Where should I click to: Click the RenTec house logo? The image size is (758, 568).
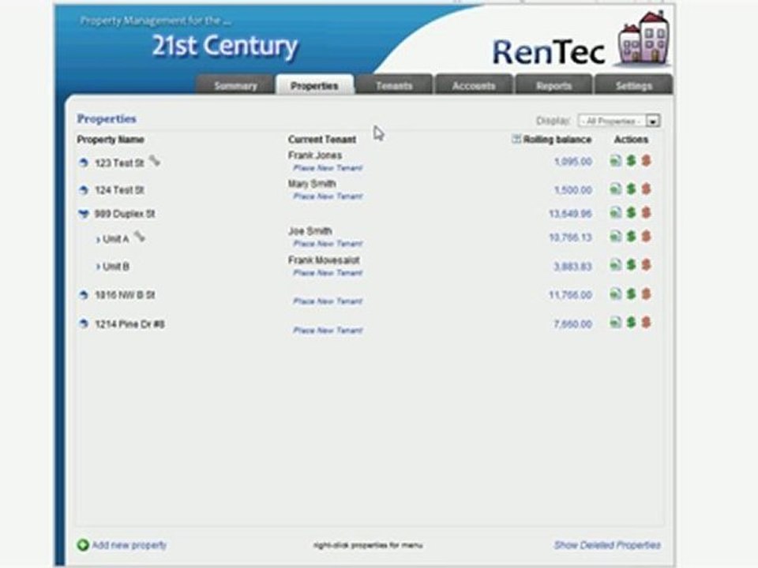[x=644, y=39]
